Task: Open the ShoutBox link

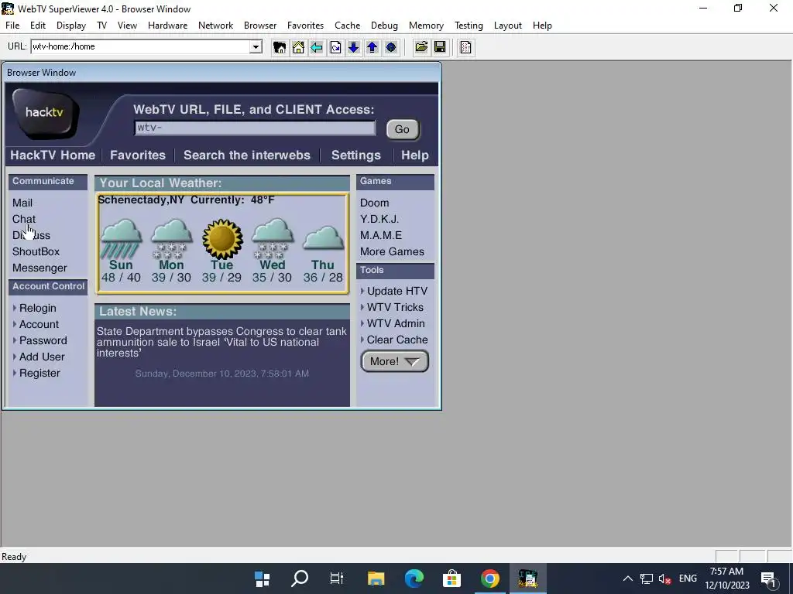Action: coord(36,251)
